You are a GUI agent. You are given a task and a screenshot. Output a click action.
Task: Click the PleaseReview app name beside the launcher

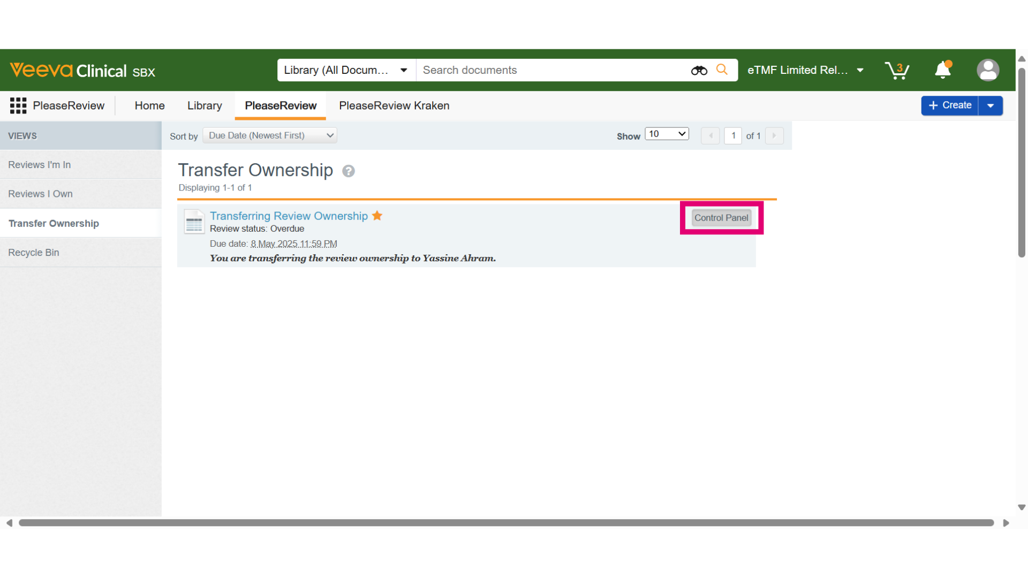click(x=69, y=105)
